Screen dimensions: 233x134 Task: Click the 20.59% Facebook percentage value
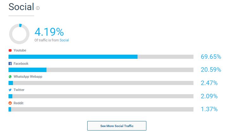point(211,70)
